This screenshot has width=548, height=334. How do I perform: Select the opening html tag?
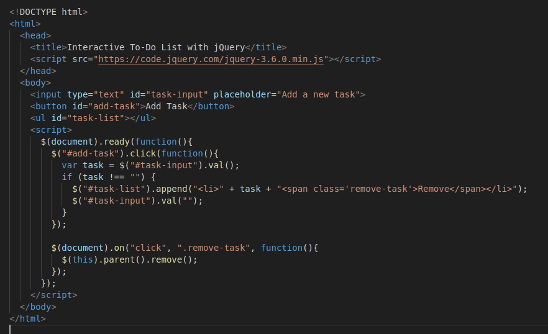tap(25, 24)
